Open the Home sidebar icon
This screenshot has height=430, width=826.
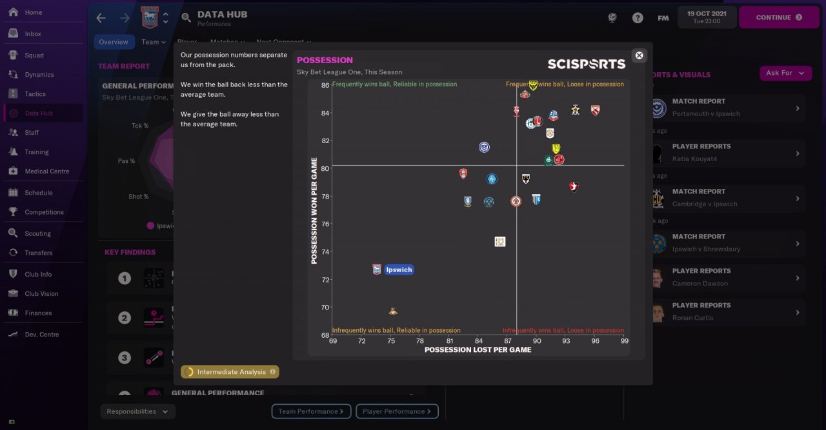(x=13, y=12)
